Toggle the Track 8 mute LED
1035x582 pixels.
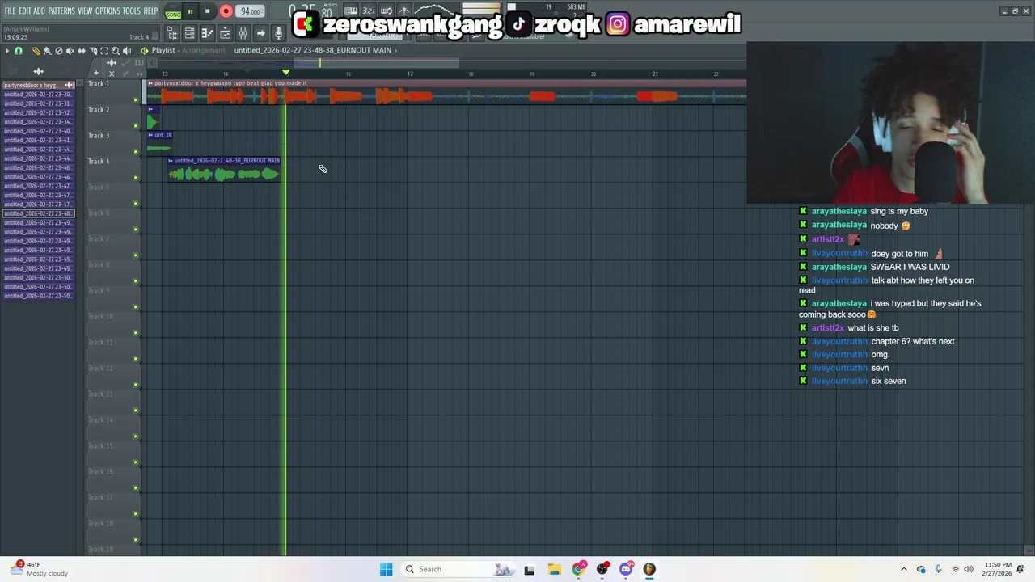tap(136, 281)
